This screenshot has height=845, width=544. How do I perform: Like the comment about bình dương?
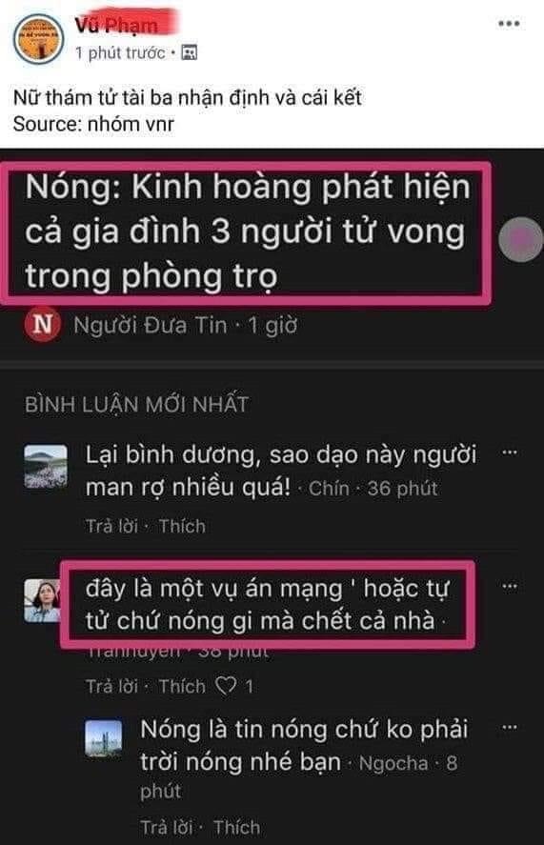182,526
